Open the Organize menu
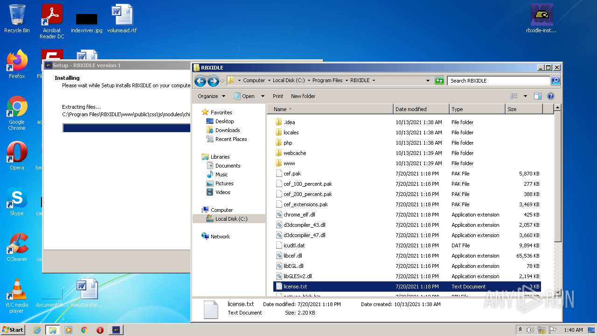 coord(211,96)
